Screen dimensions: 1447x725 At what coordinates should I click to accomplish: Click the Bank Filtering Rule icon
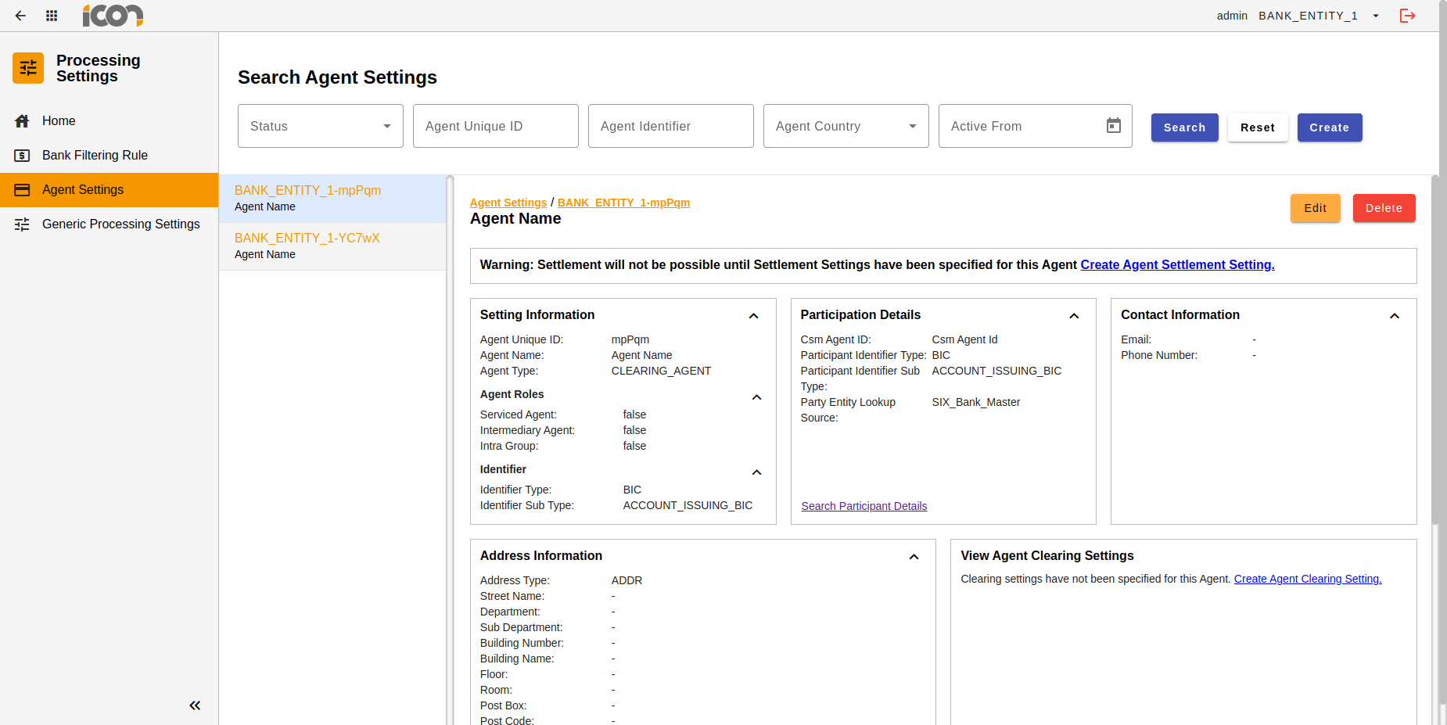tap(22, 156)
